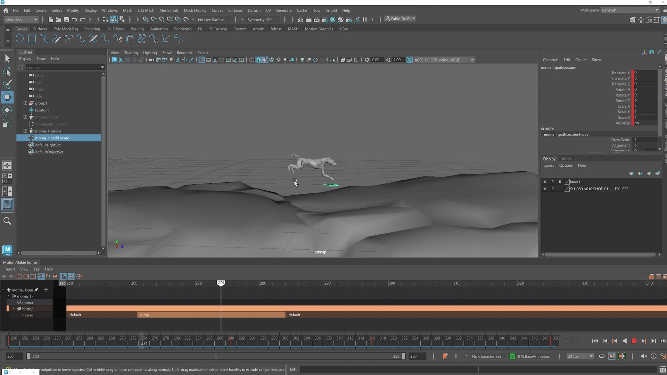Image resolution: width=667 pixels, height=375 pixels.
Task: Open the 24 fps frame rate dropdown
Action: tap(591, 356)
